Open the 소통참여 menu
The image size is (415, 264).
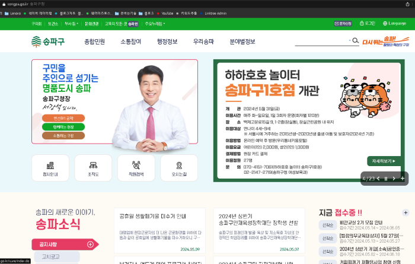pyautogui.click(x=131, y=42)
